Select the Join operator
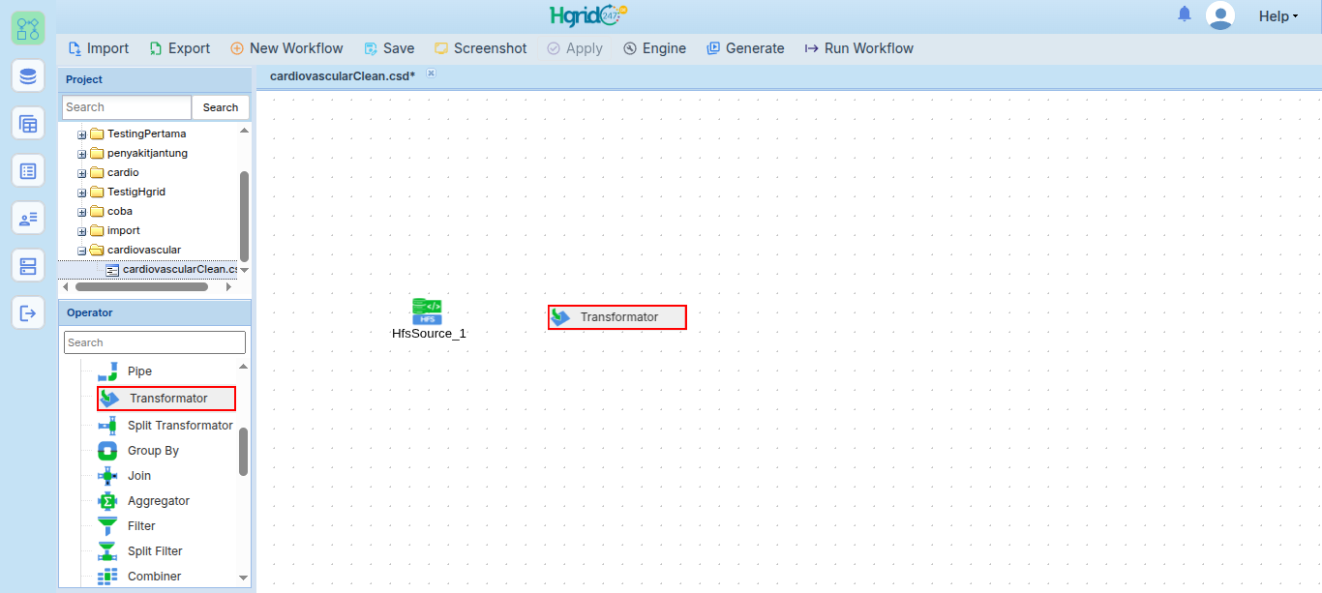 (x=139, y=476)
